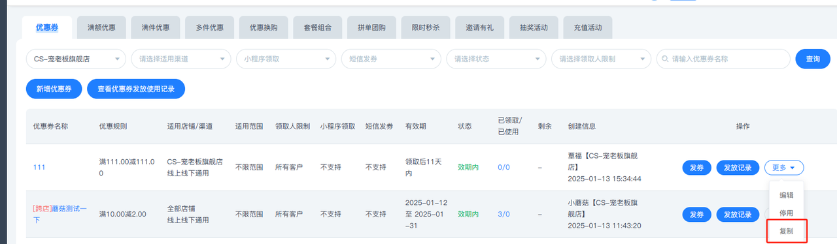The height and width of the screenshot is (244, 837).
Task: Click the 新增优惠券 button
Action: (54, 89)
